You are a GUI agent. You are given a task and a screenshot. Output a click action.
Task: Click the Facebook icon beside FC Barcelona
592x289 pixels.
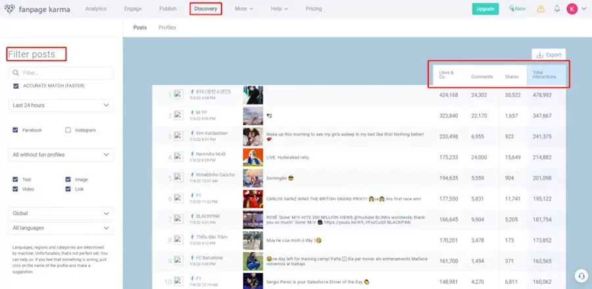pos(192,257)
